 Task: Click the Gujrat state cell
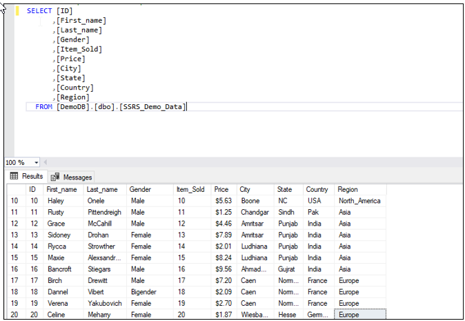288,269
